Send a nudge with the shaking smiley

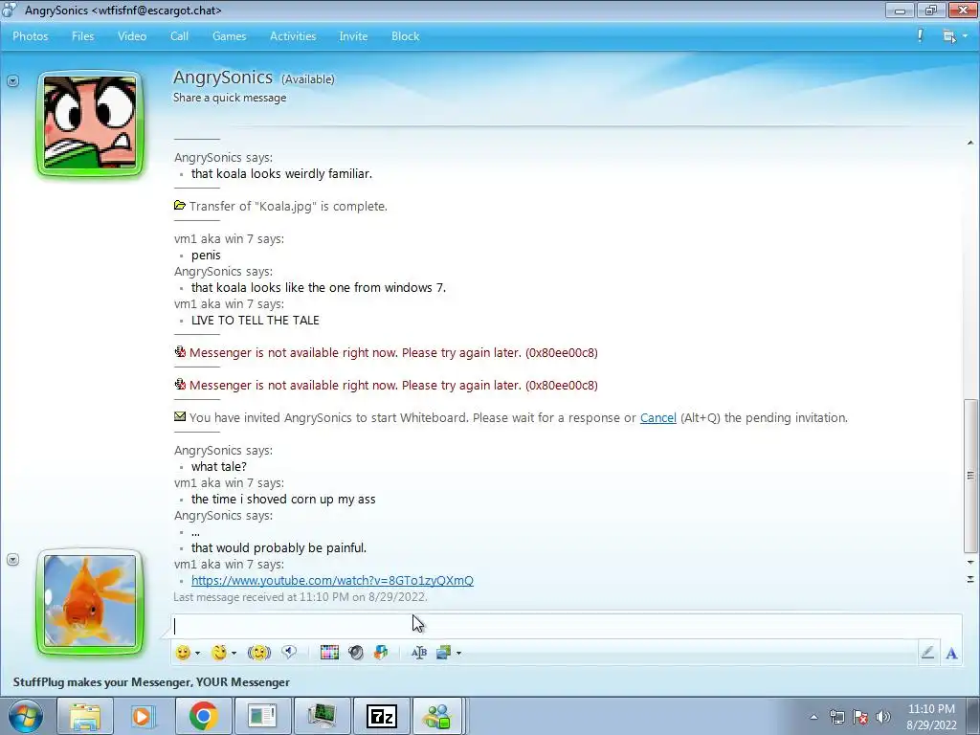pos(258,653)
